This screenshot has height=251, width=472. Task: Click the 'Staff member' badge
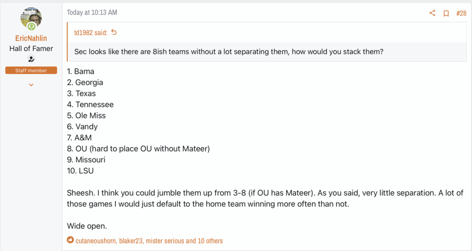coord(31,70)
